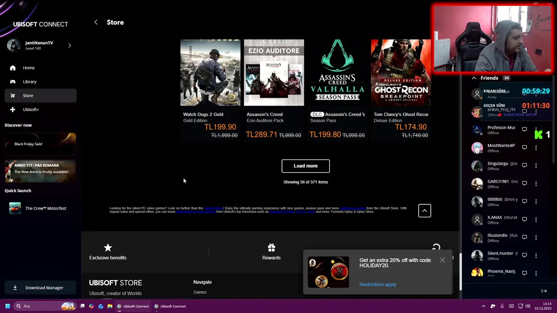Open the Games link under Navigate

pyautogui.click(x=200, y=292)
